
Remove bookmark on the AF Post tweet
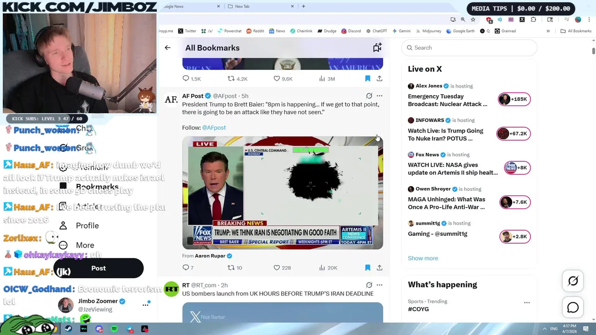pos(367,268)
